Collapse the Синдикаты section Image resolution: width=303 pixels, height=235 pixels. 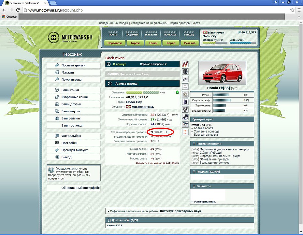pyautogui.click(x=194, y=186)
